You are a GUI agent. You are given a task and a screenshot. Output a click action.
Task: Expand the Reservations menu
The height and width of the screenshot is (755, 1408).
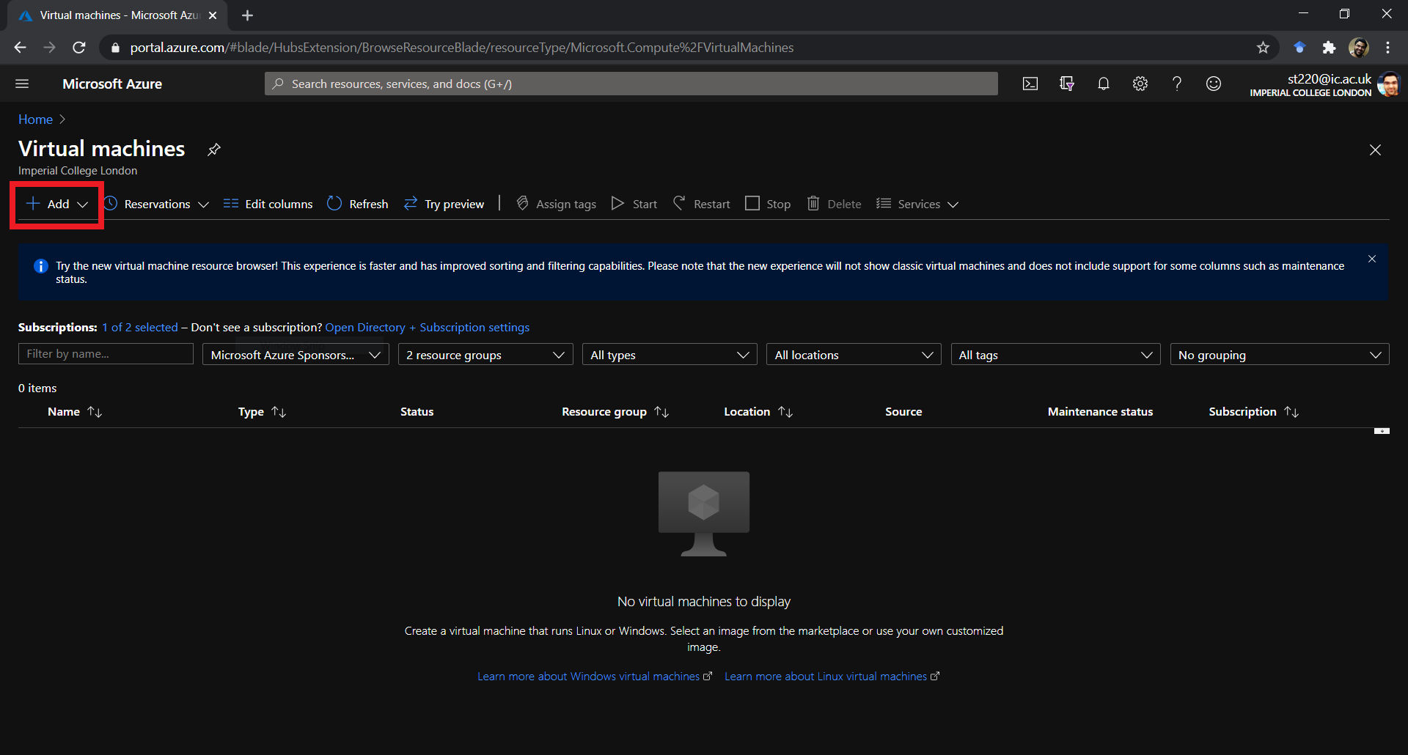point(157,204)
